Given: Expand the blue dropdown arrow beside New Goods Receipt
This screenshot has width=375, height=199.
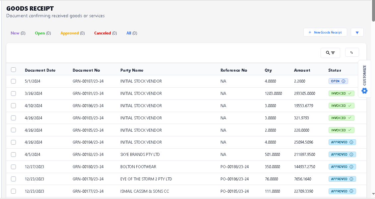Looking at the screenshot, I should pyautogui.click(x=357, y=33).
